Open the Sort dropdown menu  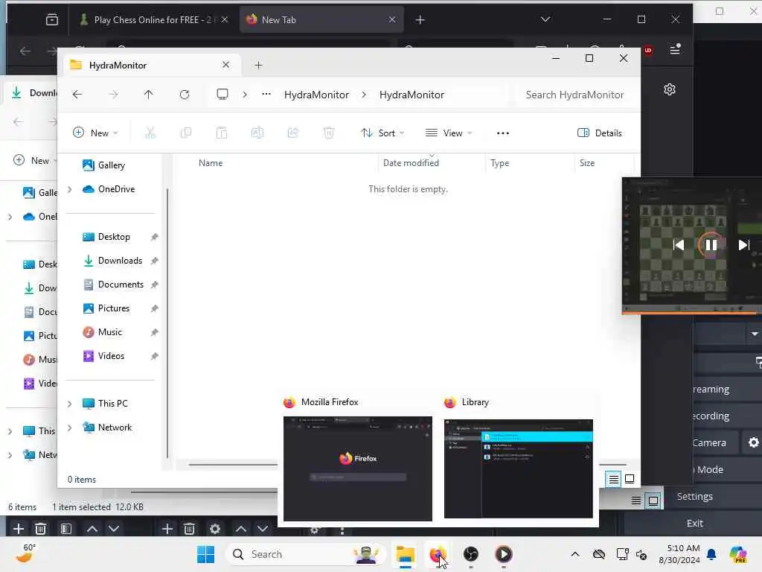coord(382,133)
